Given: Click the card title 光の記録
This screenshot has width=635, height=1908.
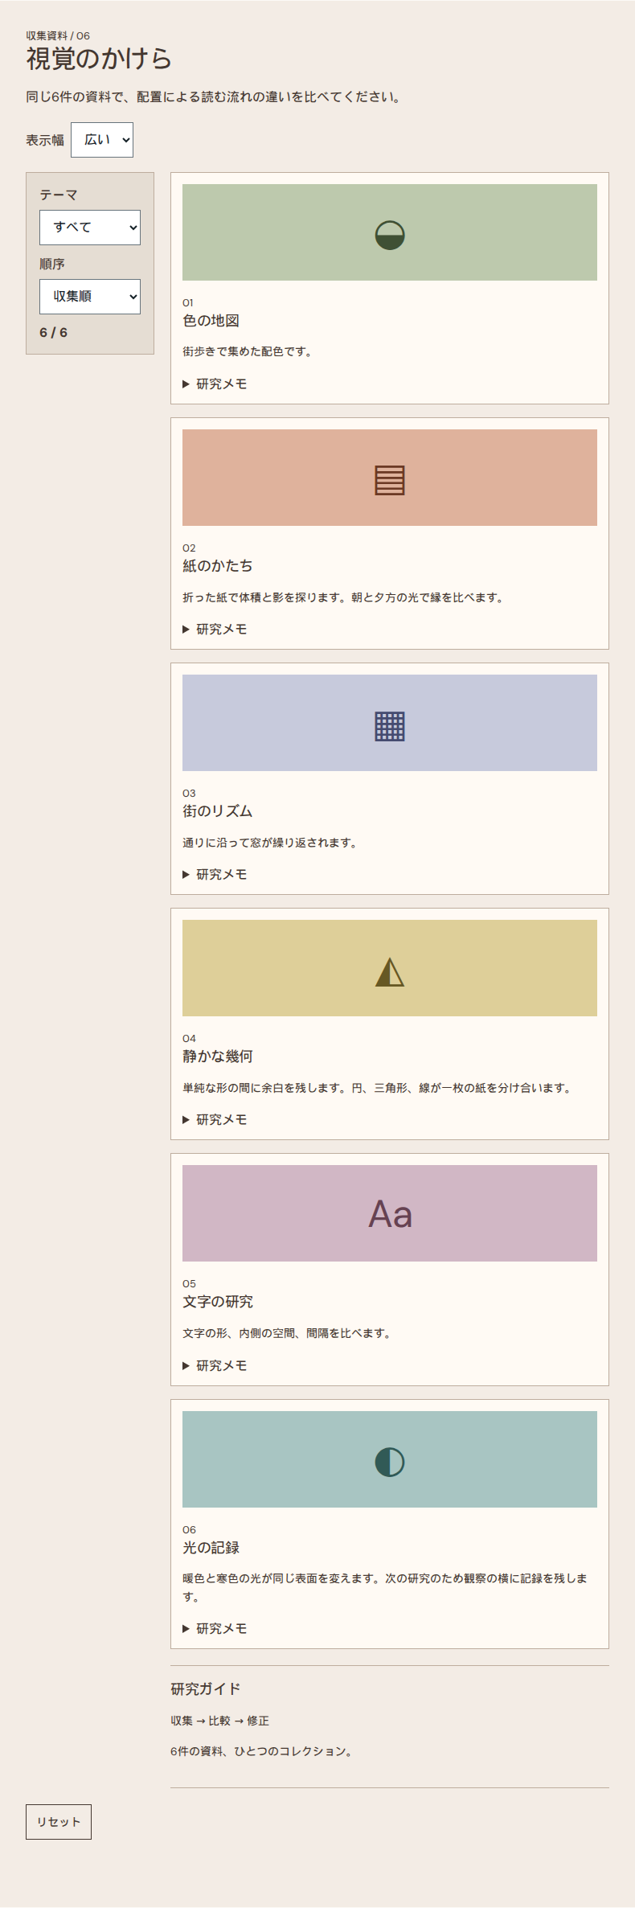Looking at the screenshot, I should (211, 1548).
